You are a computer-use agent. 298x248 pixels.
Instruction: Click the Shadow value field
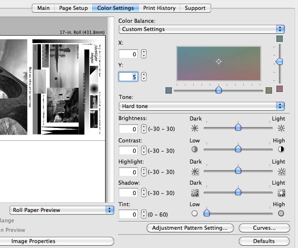tap(128, 193)
